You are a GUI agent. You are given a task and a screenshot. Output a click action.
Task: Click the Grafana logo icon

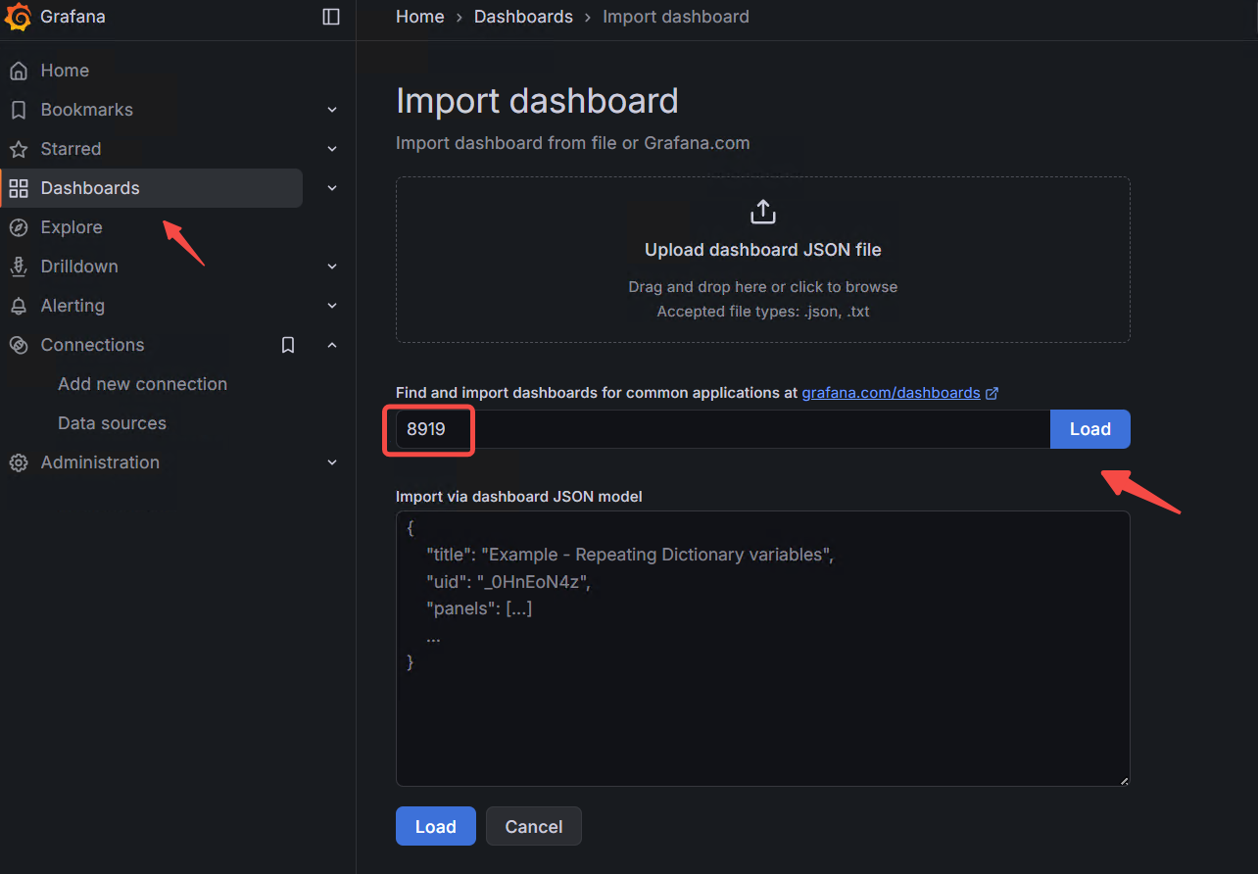pyautogui.click(x=19, y=17)
